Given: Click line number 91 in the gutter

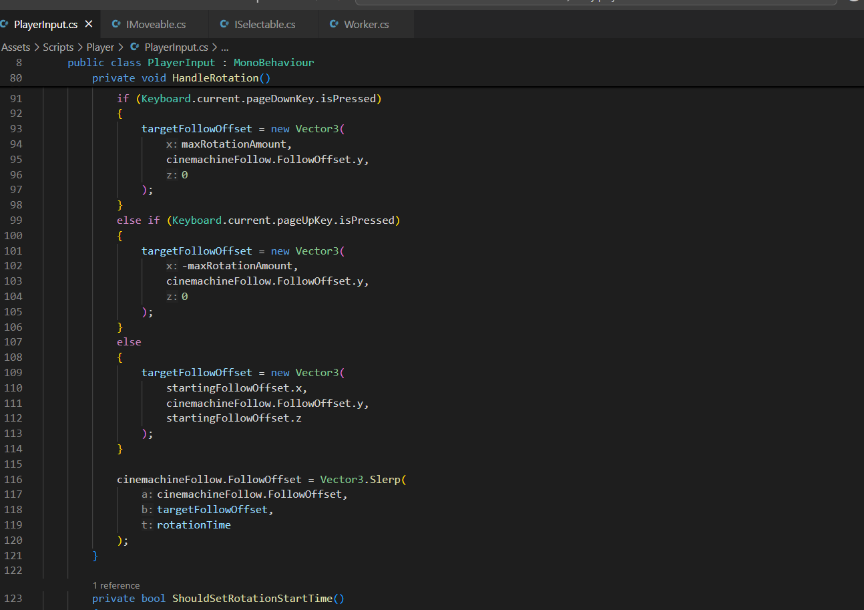Looking at the screenshot, I should pos(15,99).
